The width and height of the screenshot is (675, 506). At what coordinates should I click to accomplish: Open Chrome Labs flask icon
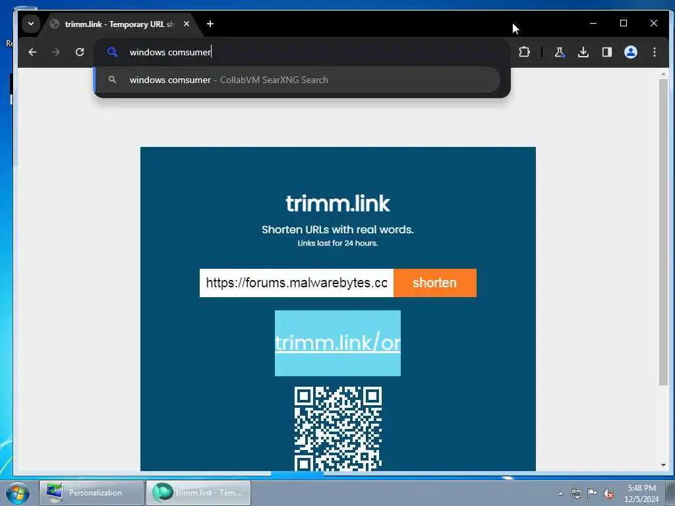point(559,52)
